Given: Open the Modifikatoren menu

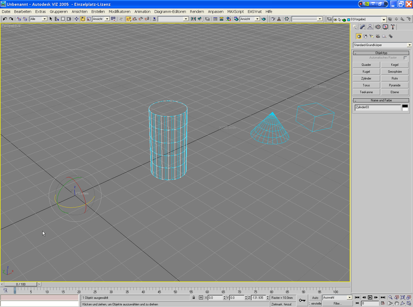Looking at the screenshot, I should (120, 12).
